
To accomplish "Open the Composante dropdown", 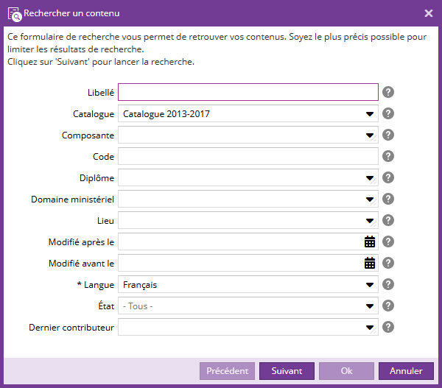I will tap(369, 135).
